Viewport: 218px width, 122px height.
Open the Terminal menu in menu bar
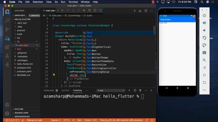73,2
